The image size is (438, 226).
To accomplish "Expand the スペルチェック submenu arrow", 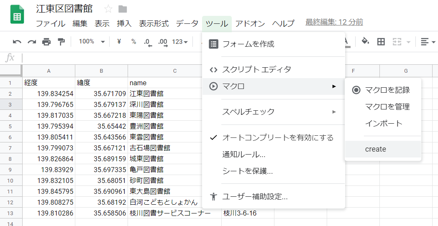I will (334, 112).
